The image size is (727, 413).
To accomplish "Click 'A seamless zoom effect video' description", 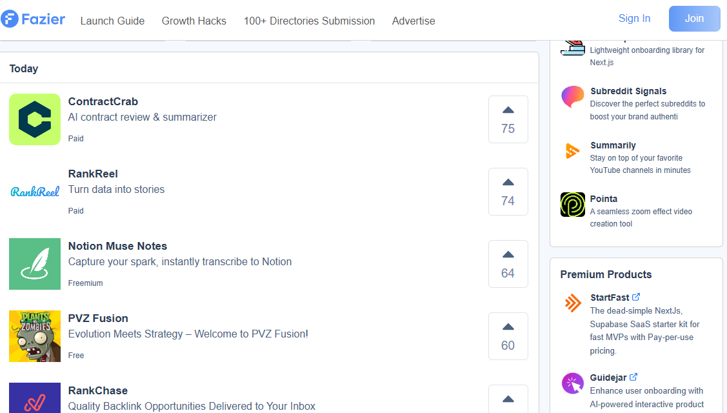I will point(641,217).
